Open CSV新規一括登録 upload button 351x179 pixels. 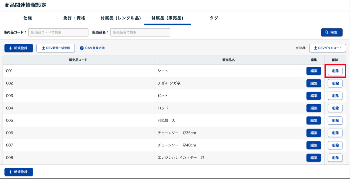tap(56, 48)
